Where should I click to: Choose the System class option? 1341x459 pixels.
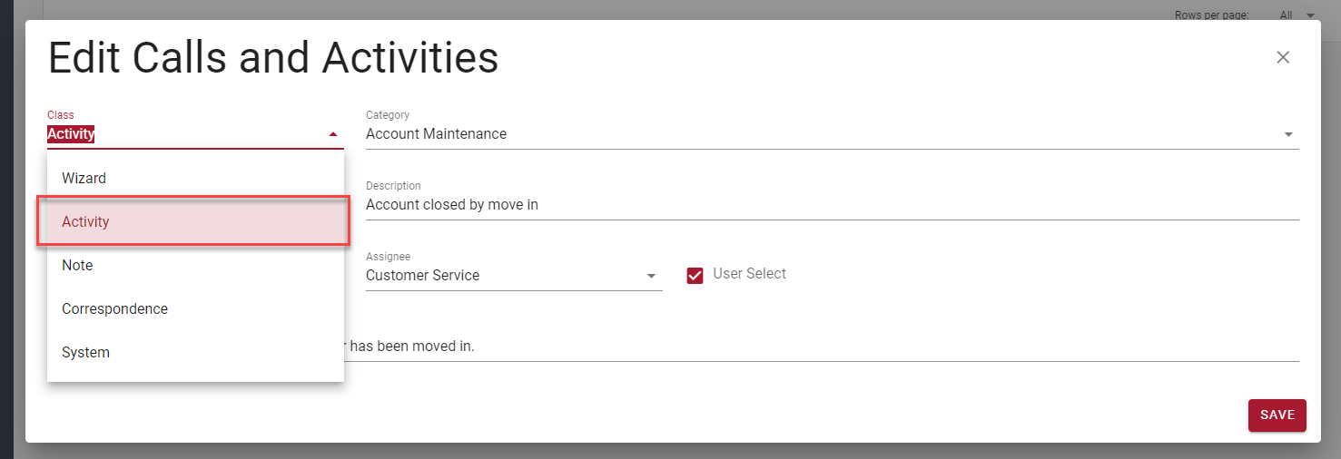pyautogui.click(x=85, y=353)
